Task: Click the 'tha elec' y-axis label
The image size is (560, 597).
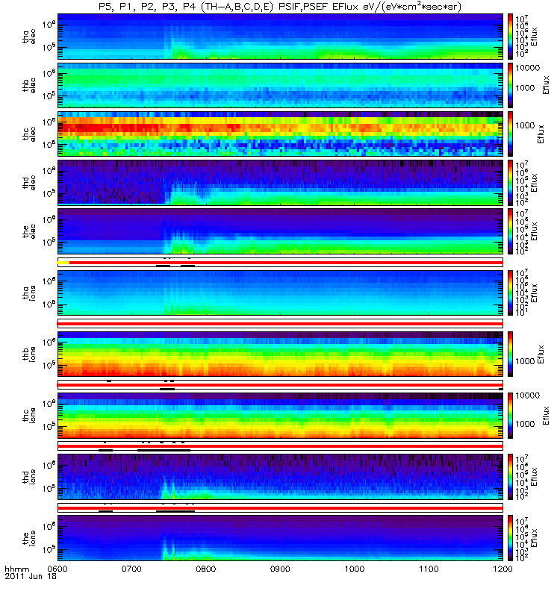Action: [x=29, y=37]
